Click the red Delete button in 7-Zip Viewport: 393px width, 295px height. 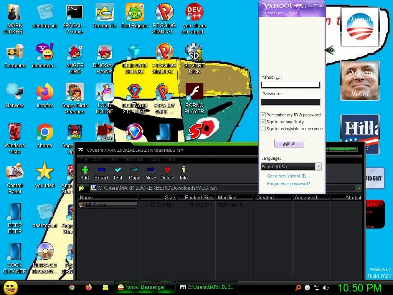167,173
